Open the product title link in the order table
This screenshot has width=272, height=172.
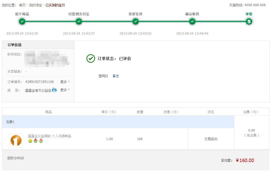[49, 136]
